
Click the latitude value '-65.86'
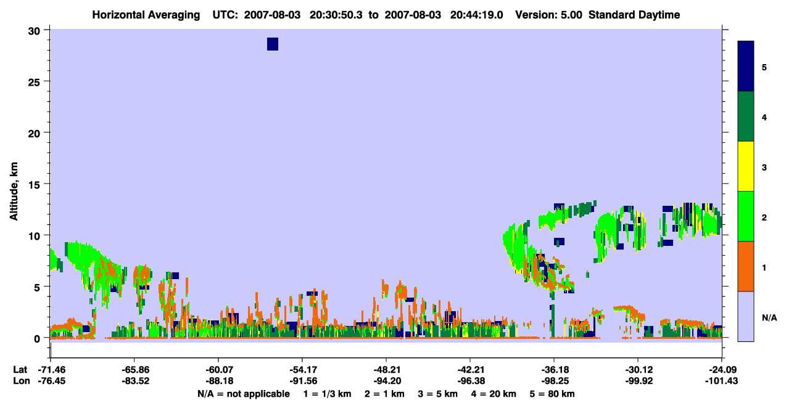pos(134,370)
